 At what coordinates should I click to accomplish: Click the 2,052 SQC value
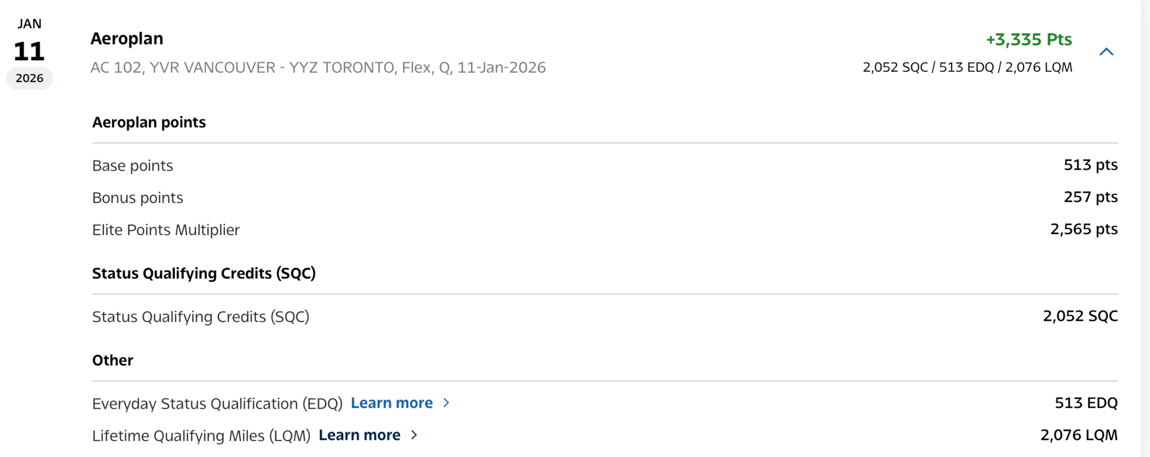[x=1080, y=316]
